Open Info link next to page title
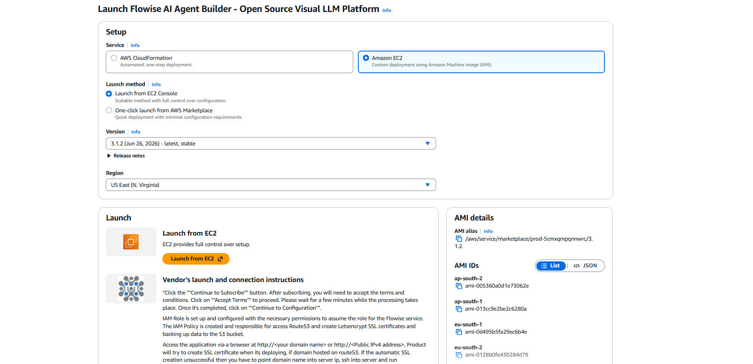 tap(387, 11)
